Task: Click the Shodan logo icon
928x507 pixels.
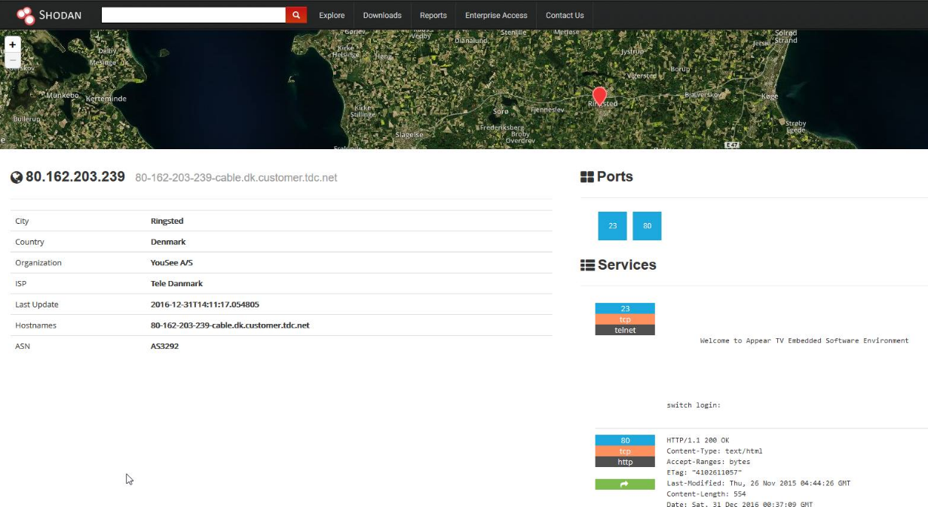Action: click(x=26, y=15)
